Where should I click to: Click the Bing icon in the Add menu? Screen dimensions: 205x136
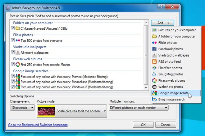click(154, 100)
